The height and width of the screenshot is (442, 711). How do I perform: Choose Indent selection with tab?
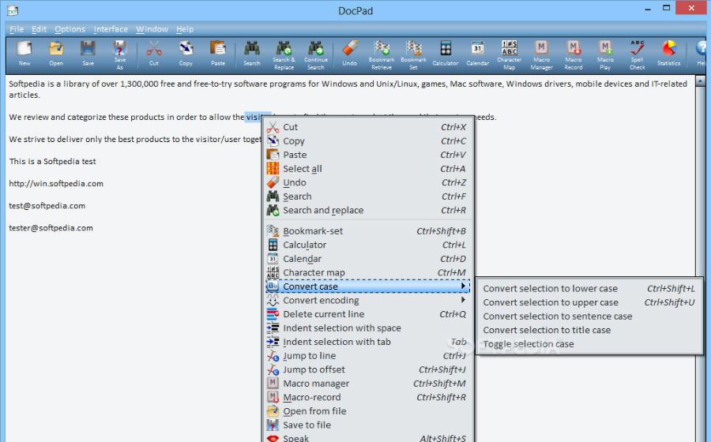367,342
